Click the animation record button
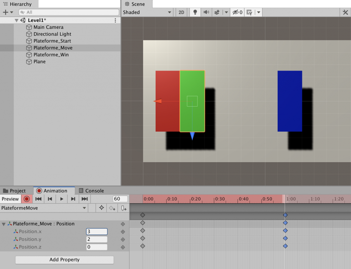 coord(26,199)
